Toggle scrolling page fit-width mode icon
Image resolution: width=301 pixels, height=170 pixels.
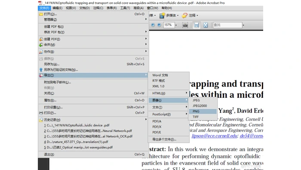pyautogui.click(x=197, y=25)
